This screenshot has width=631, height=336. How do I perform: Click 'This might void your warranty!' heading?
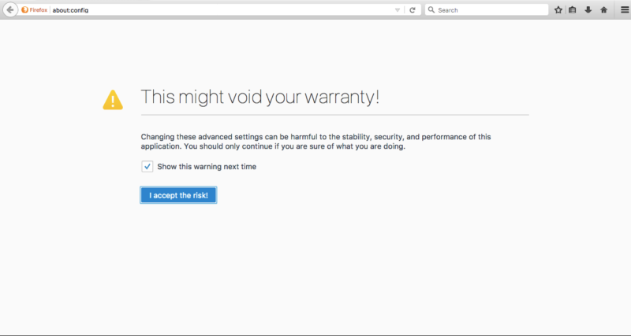(260, 97)
